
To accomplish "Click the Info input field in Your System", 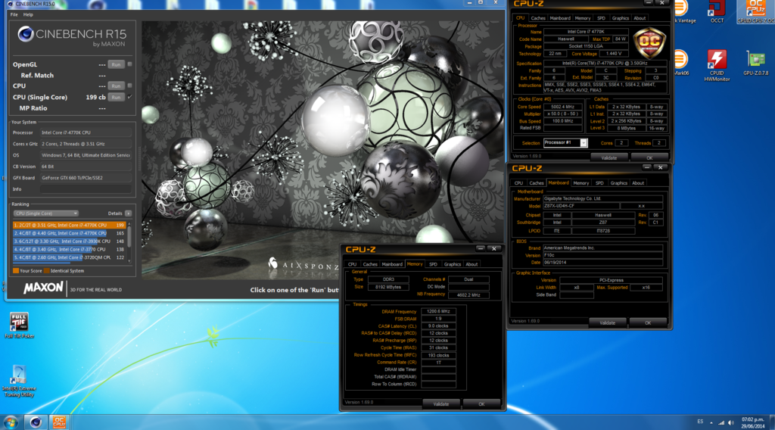I will [x=86, y=189].
